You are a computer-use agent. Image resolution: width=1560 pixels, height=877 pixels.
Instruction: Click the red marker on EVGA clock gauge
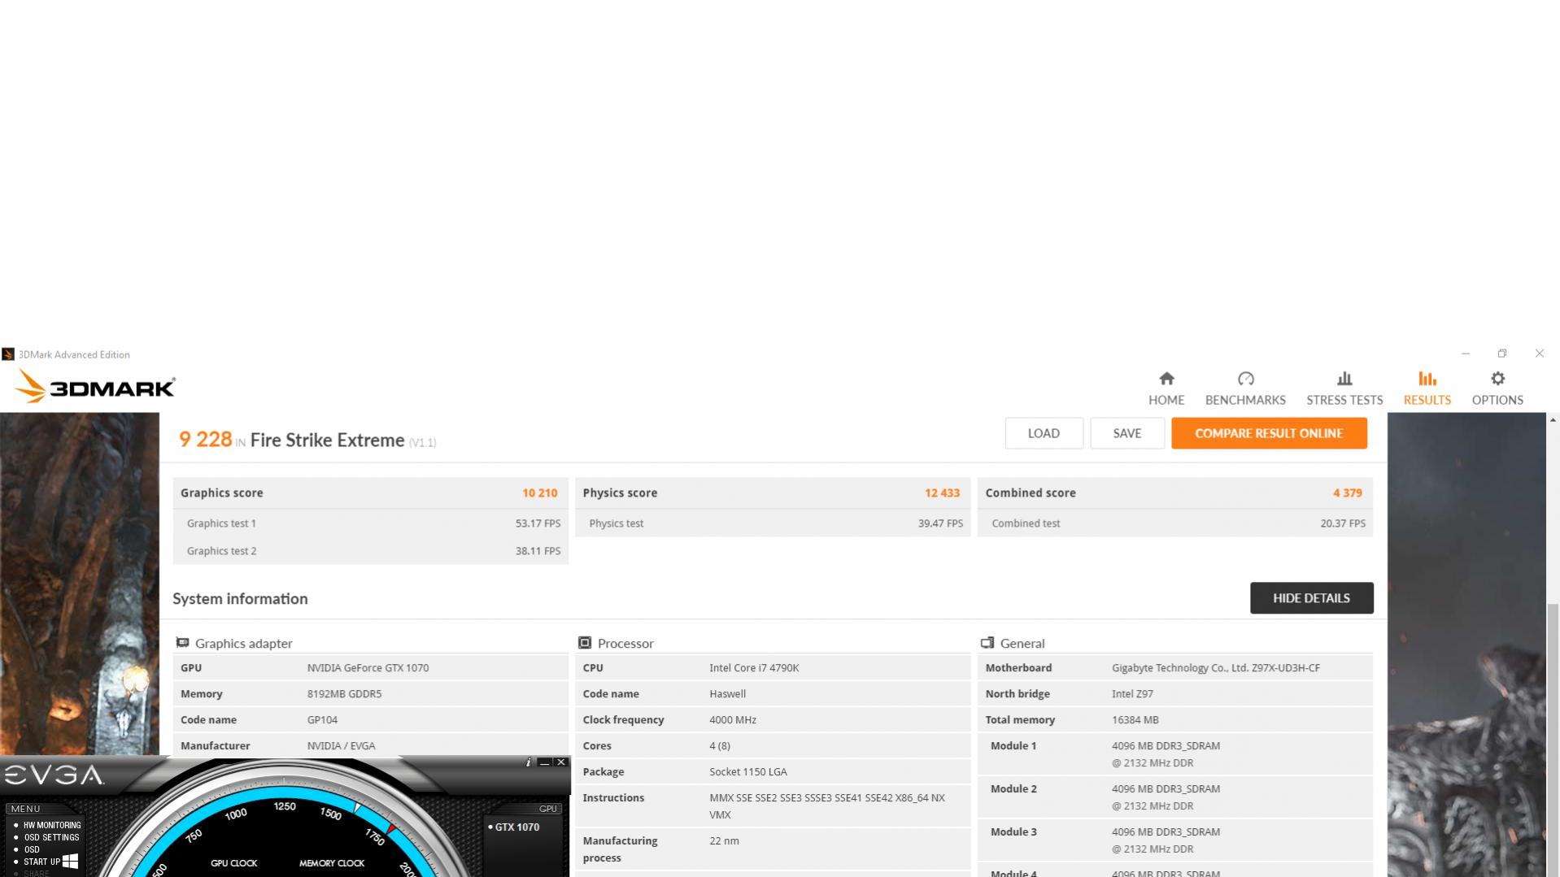[391, 829]
